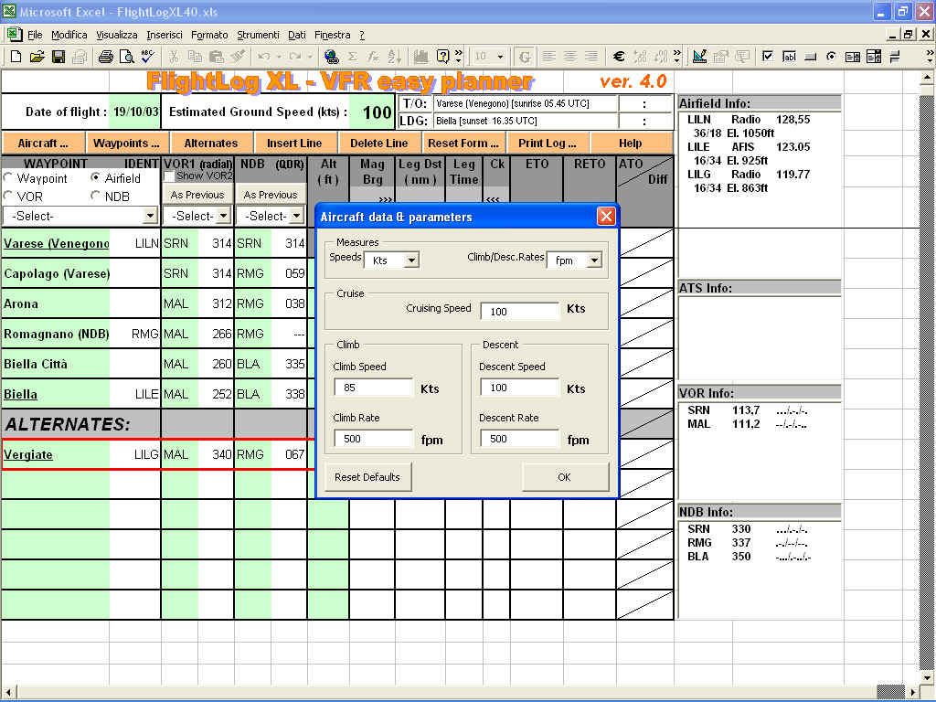Open the Chart Wizard icon

pos(420,57)
